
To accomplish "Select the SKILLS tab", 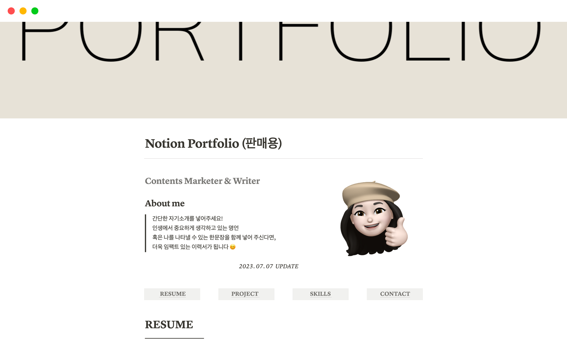I will click(320, 293).
